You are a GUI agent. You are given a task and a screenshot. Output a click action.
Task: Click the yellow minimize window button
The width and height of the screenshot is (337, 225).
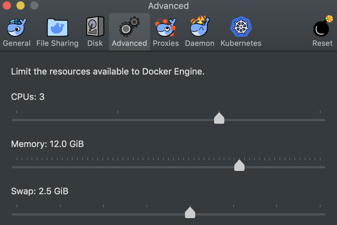(20, 6)
